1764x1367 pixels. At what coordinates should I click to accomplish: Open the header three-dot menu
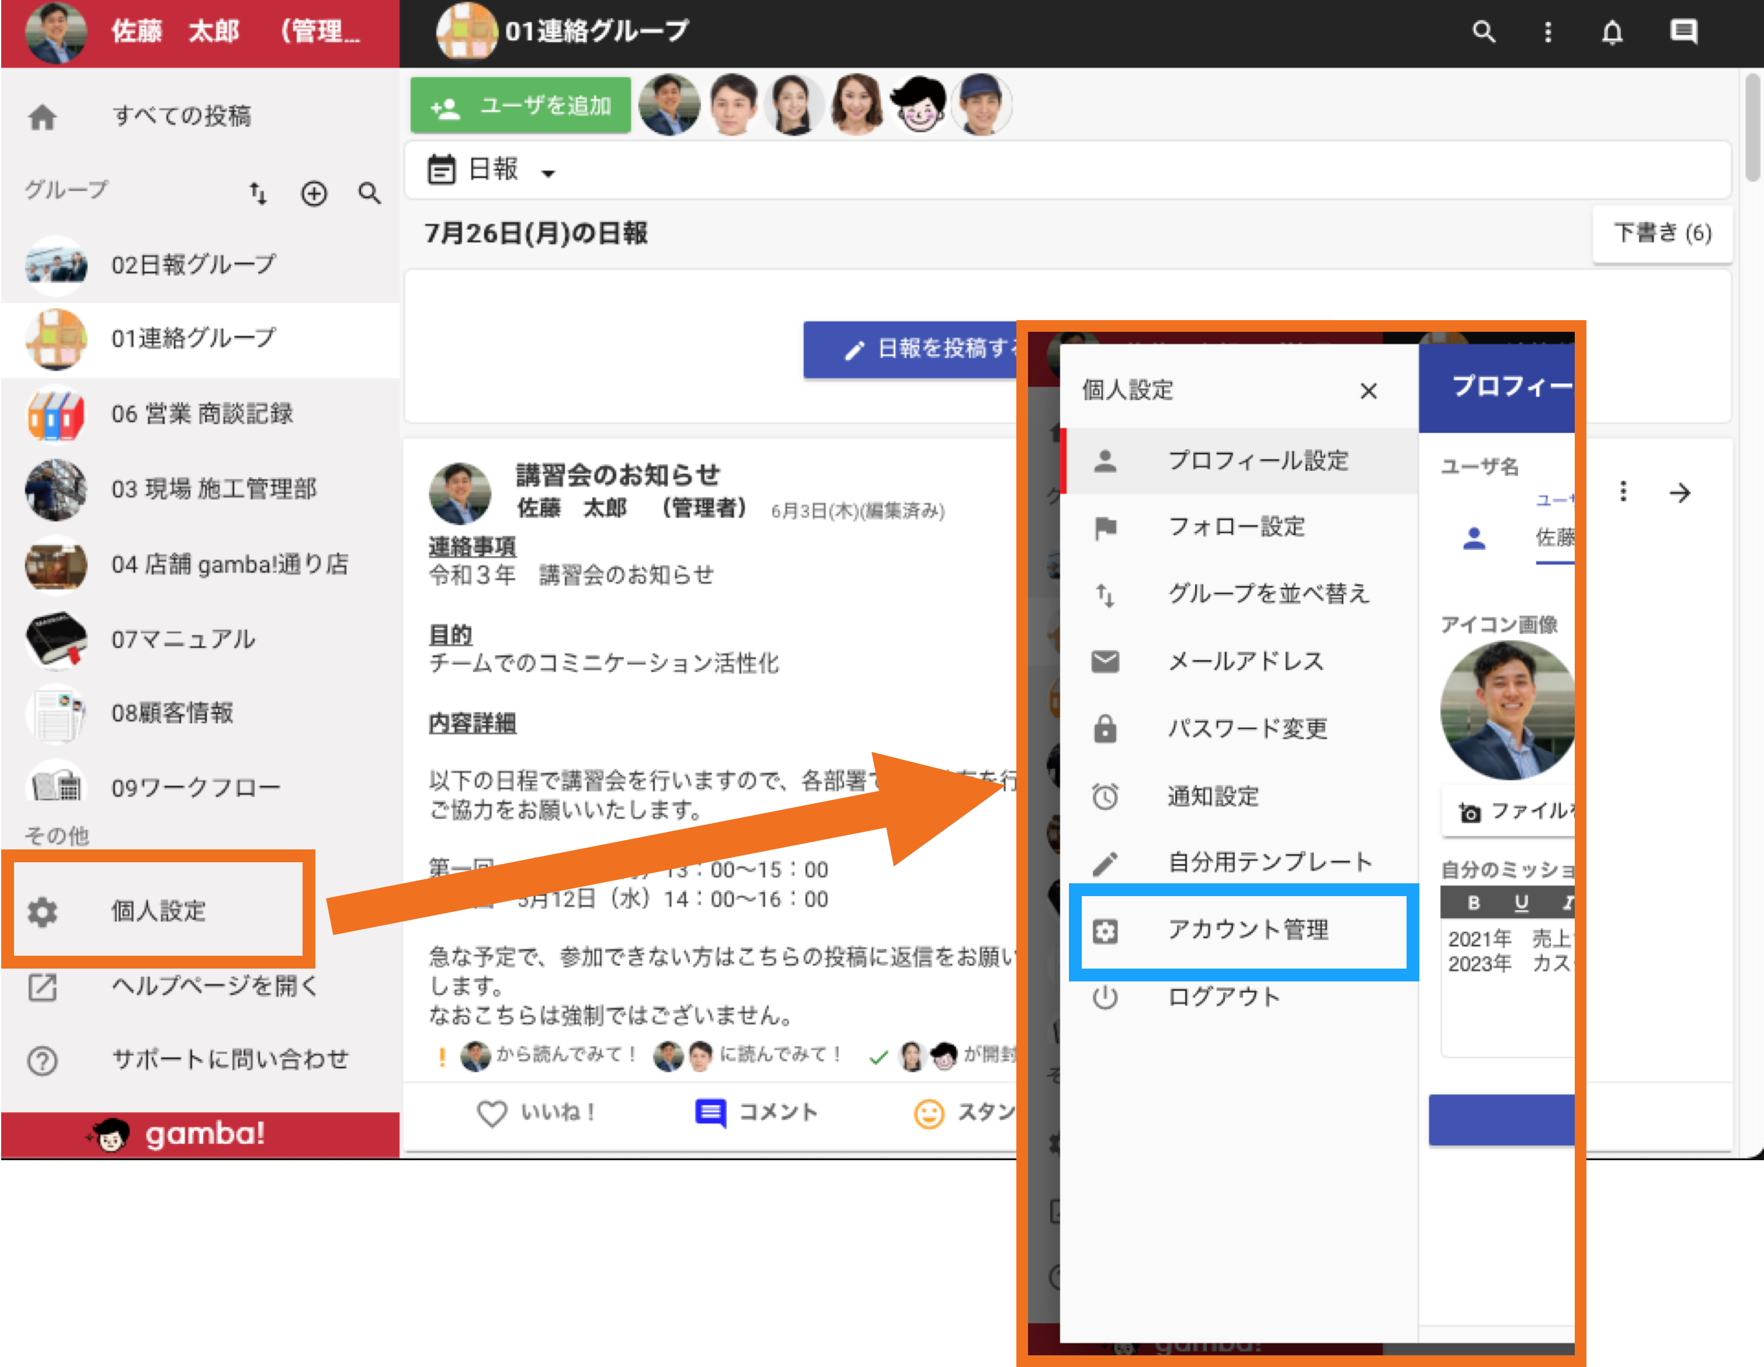click(x=1547, y=32)
